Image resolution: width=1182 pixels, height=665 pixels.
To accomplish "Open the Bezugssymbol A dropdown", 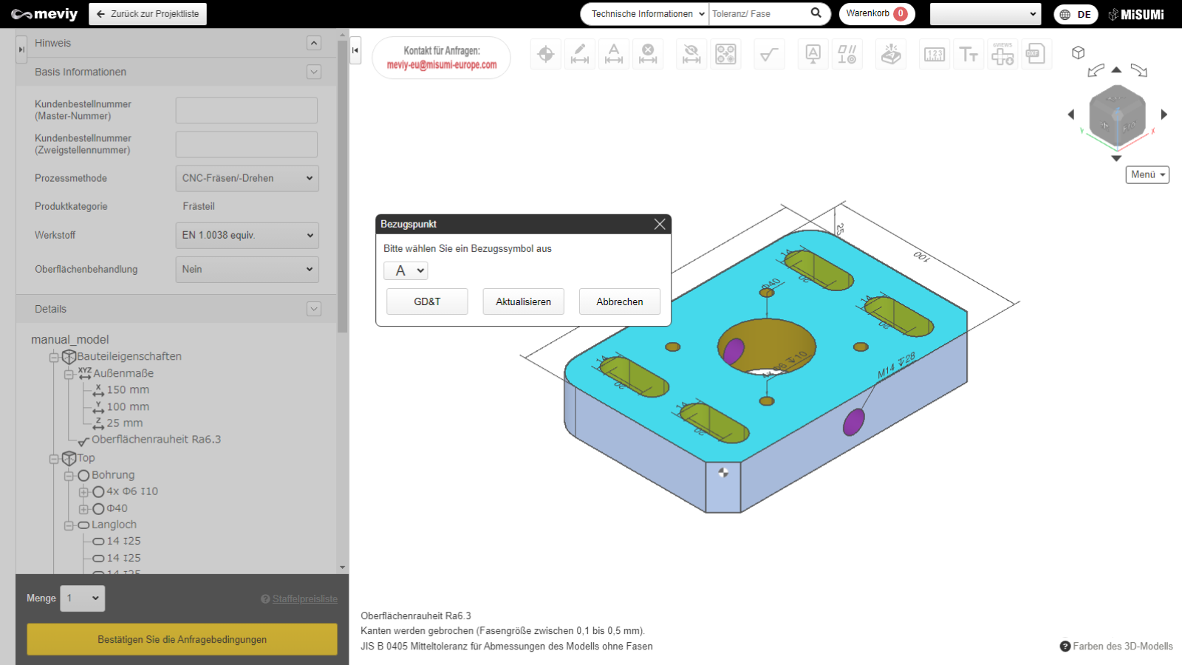I will pyautogui.click(x=406, y=270).
